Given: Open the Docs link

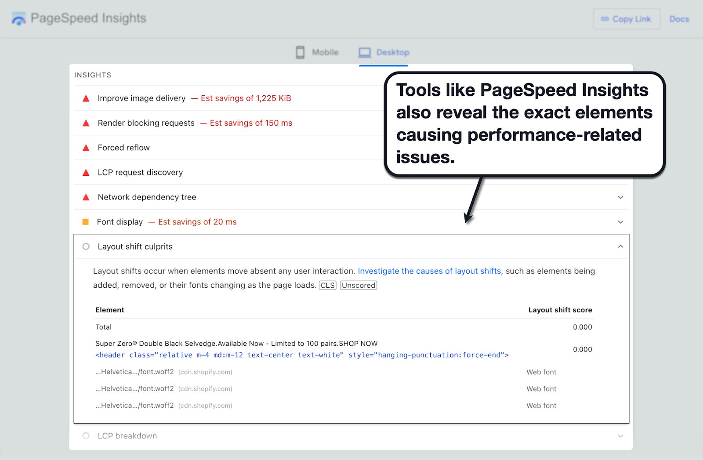Looking at the screenshot, I should (x=679, y=19).
